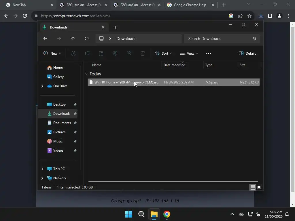
Task: Refresh the Downloads folder view
Action: pyautogui.click(x=87, y=39)
